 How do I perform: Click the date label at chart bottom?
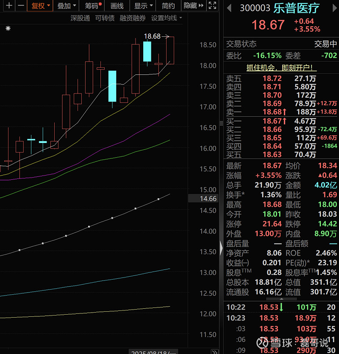click(x=153, y=352)
